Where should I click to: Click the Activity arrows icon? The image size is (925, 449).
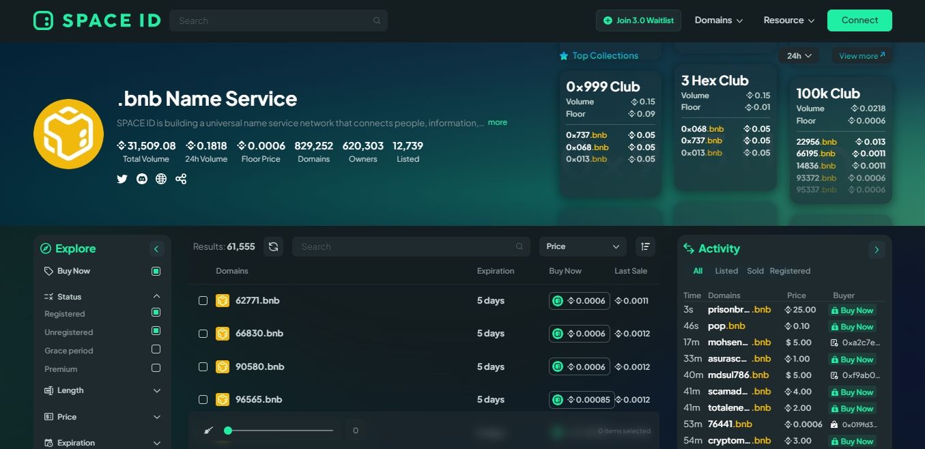[688, 249]
